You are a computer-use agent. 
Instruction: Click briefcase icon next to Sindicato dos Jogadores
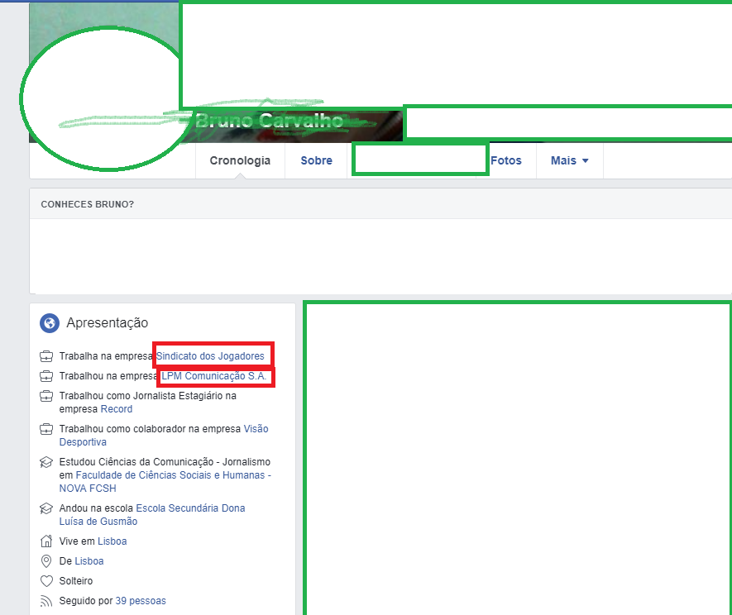point(46,356)
